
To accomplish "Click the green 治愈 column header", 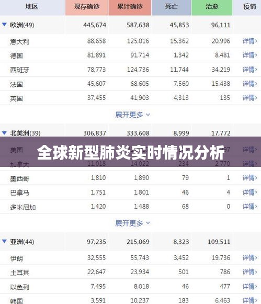I will click(x=212, y=7).
